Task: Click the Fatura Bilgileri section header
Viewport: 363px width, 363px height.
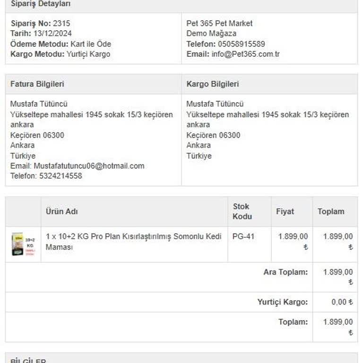Action: [x=37, y=84]
